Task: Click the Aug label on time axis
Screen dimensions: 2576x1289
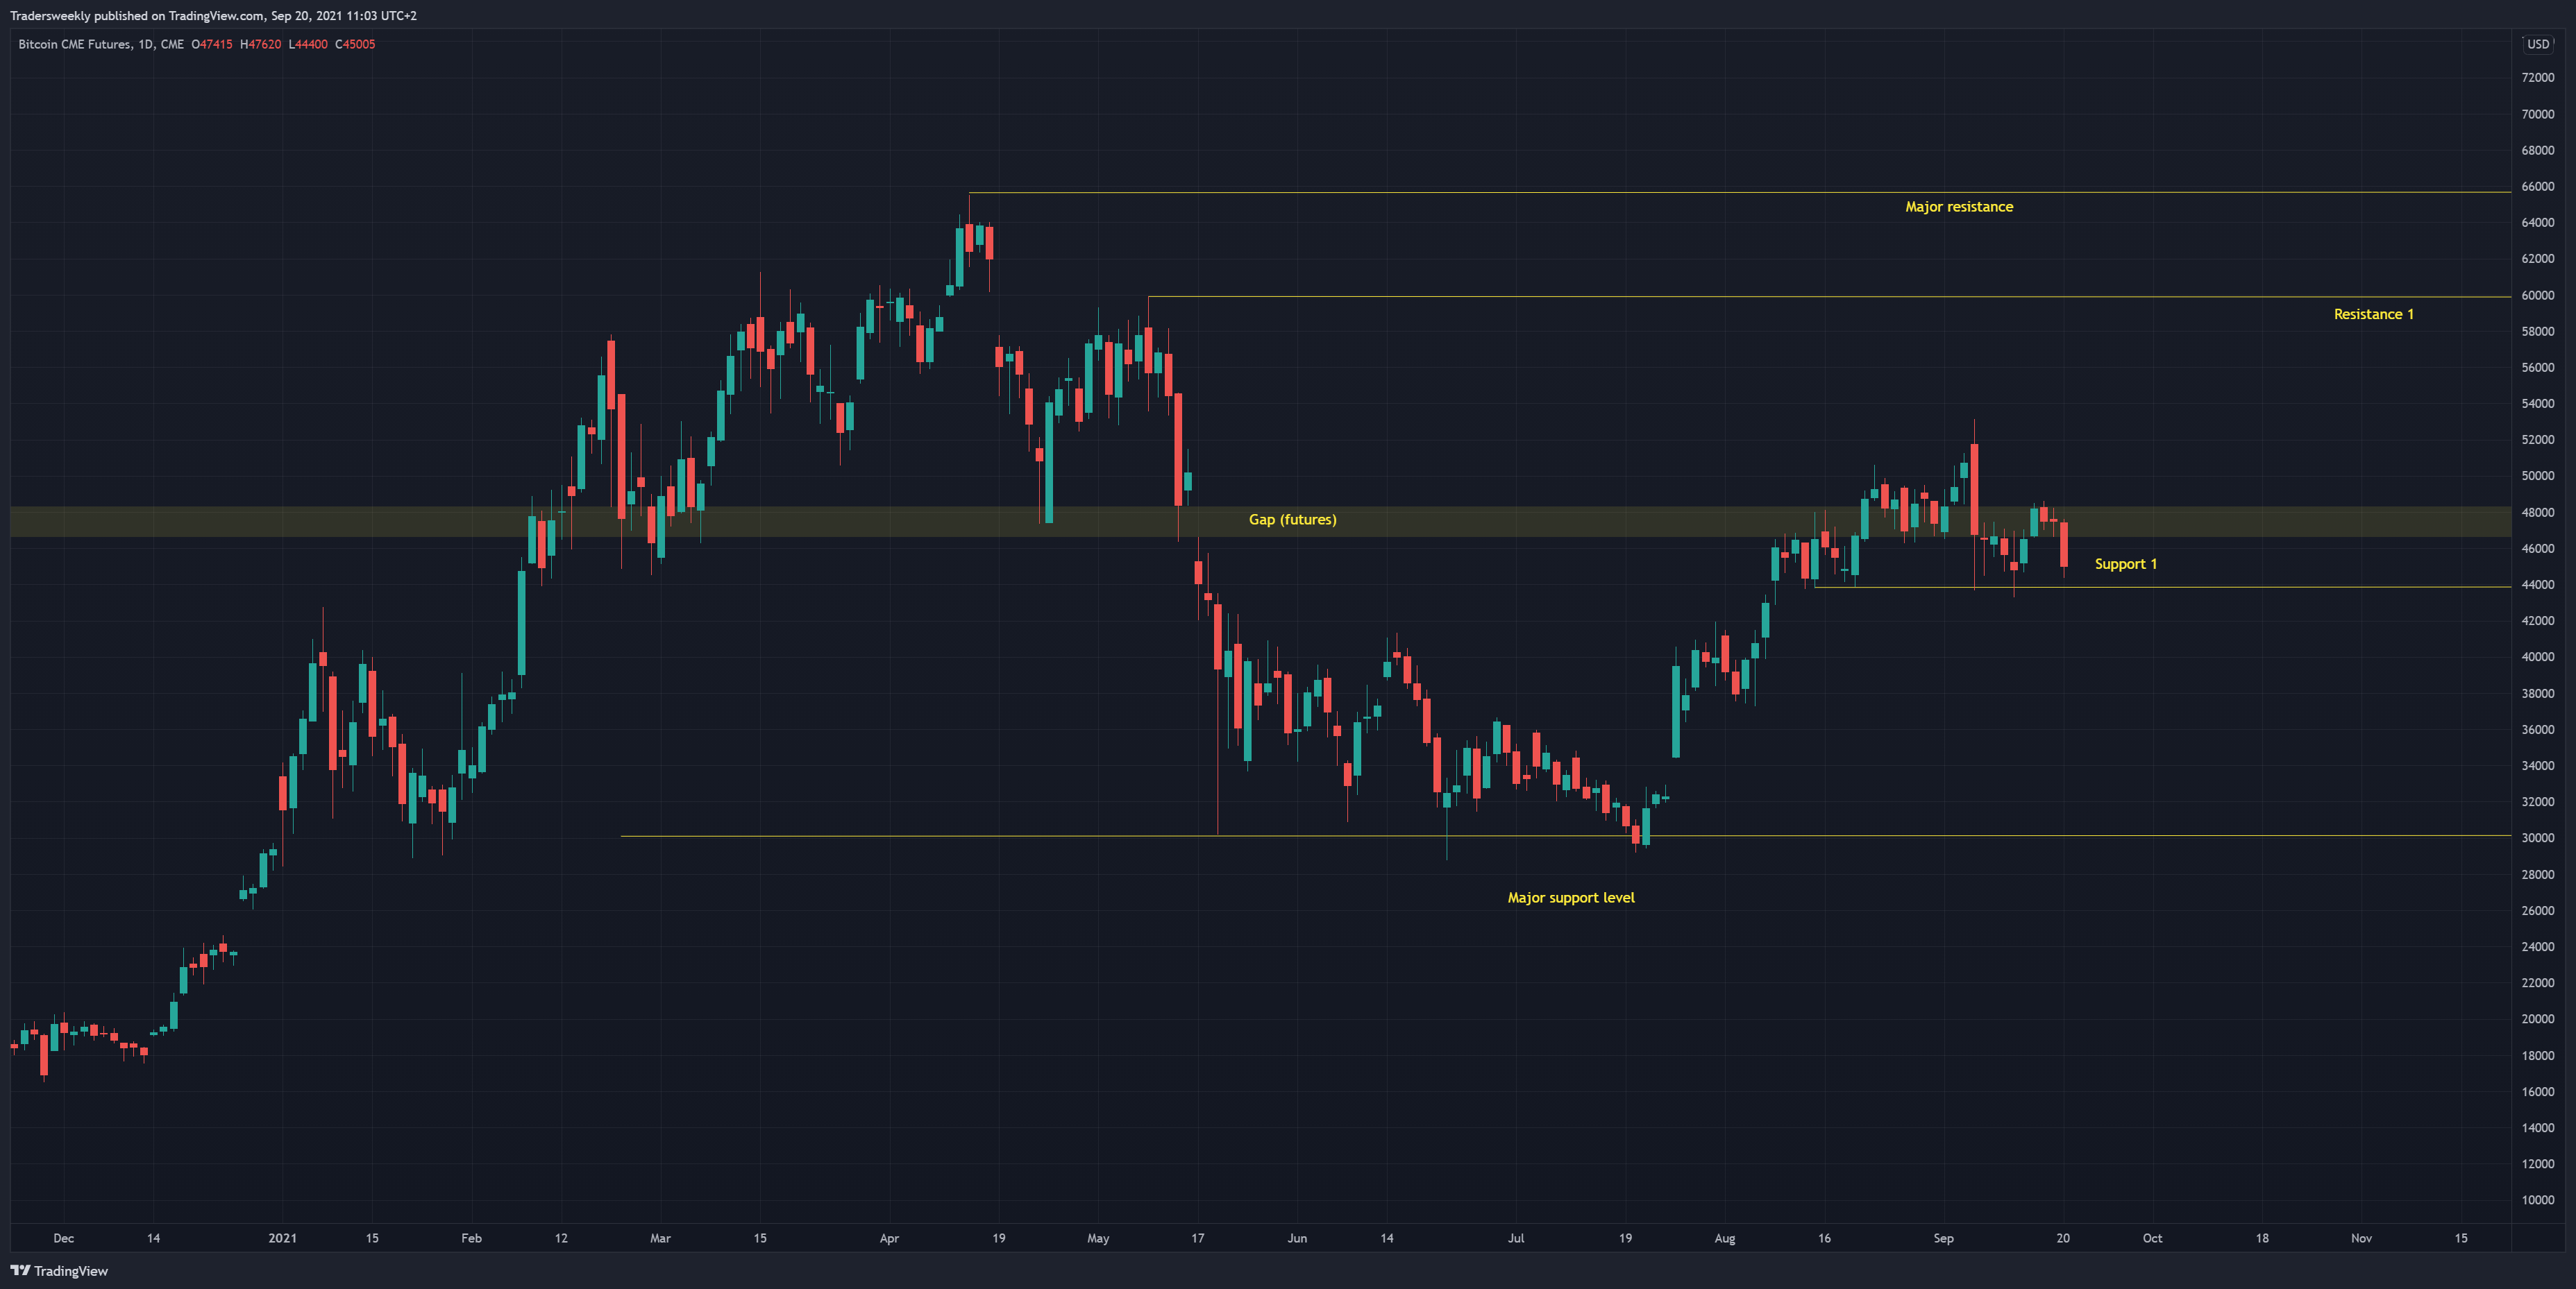Action: (x=1725, y=1239)
